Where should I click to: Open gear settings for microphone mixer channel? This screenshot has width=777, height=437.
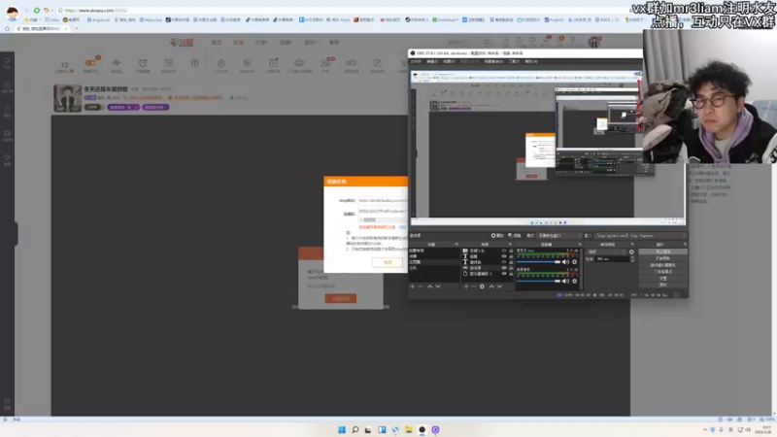pyautogui.click(x=575, y=261)
